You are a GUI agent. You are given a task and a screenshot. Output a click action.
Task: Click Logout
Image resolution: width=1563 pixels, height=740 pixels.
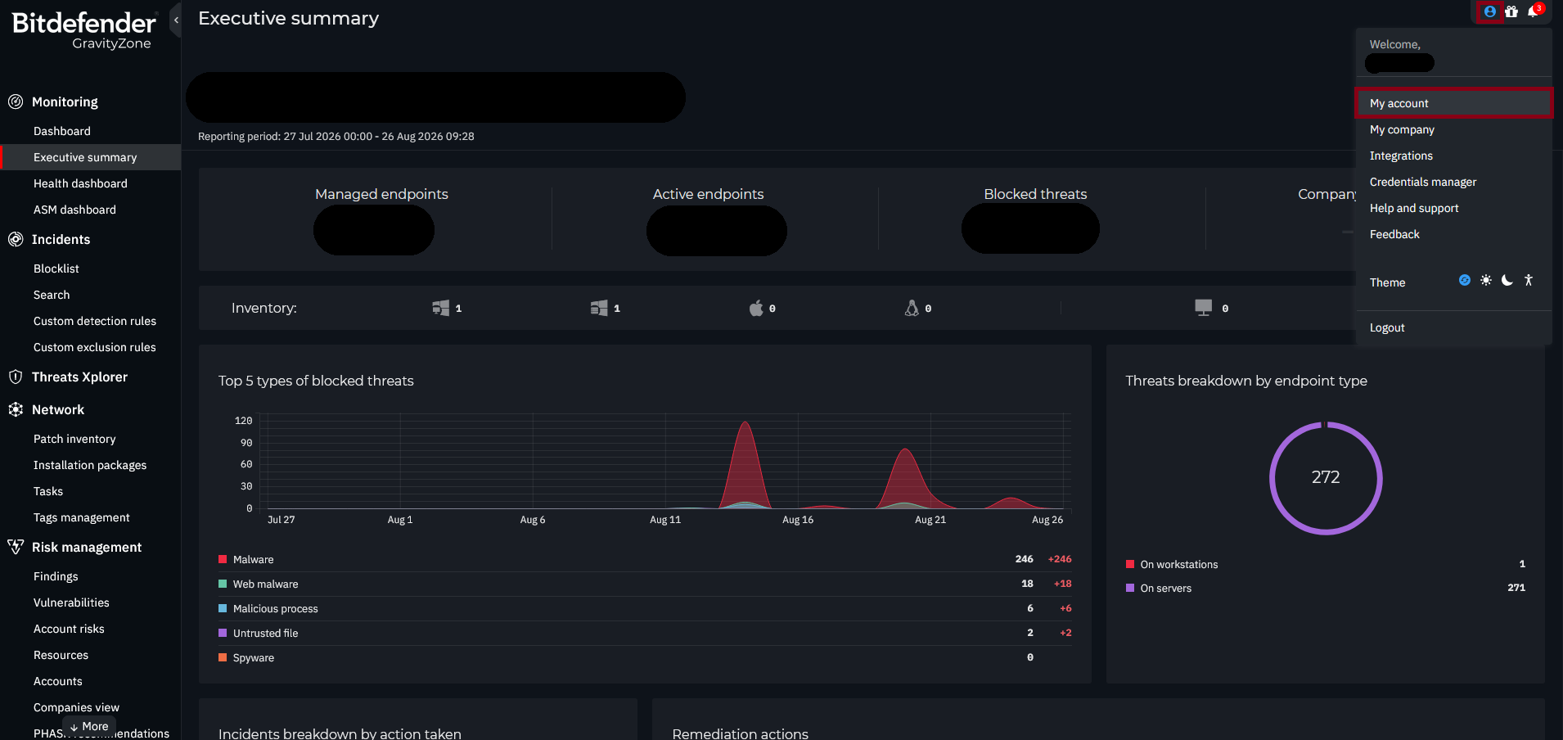click(1454, 327)
